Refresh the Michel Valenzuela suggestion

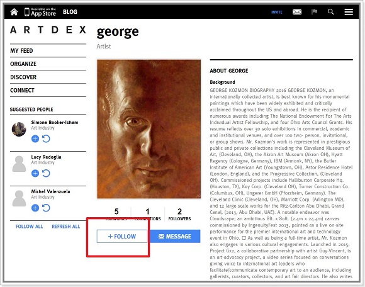click(x=46, y=208)
